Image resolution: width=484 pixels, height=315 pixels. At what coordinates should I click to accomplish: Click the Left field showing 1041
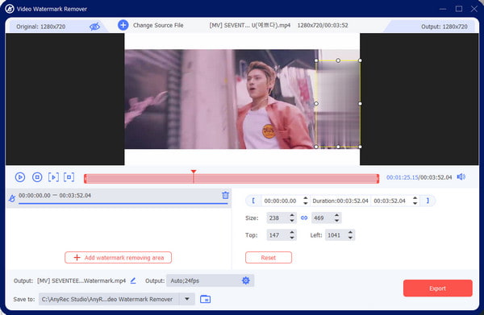pyautogui.click(x=336, y=235)
